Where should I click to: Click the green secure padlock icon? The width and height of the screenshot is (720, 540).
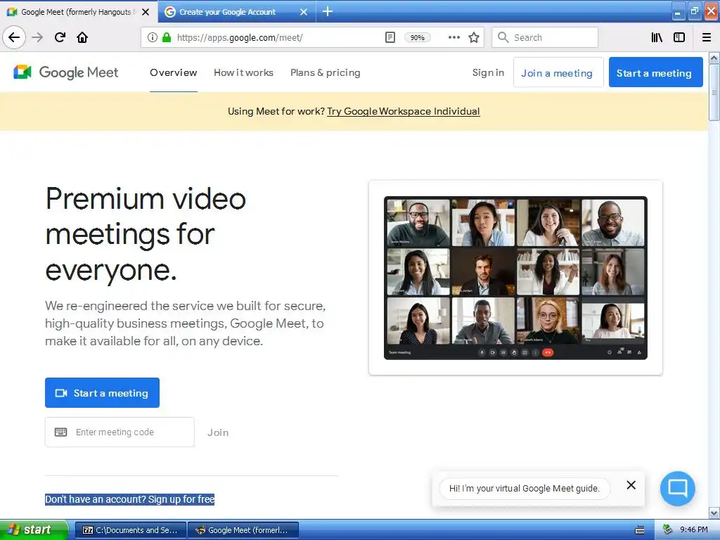(167, 38)
